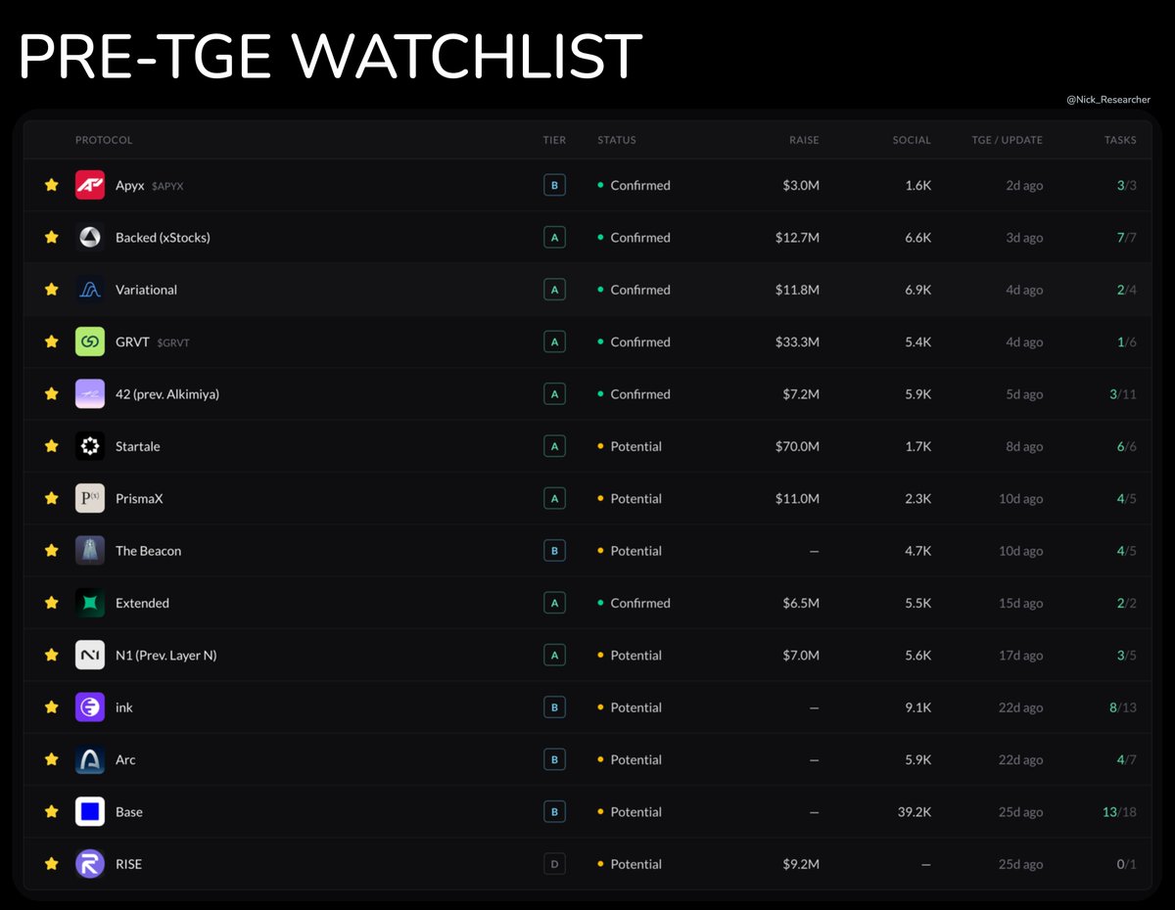This screenshot has height=910, width=1175.
Task: Click the 42 (prev. Alkimiya) logo
Action: [x=90, y=393]
